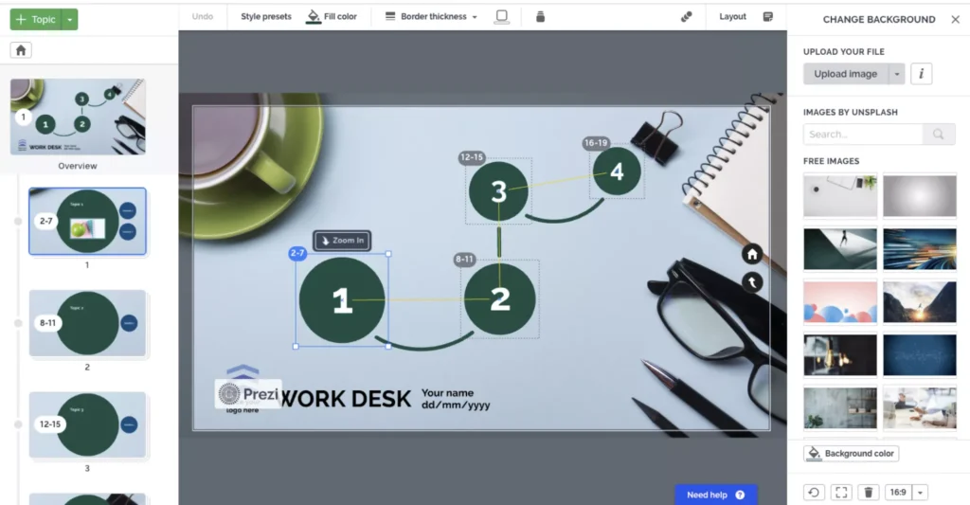970x505 pixels.
Task: Select topic circle 3 on canvas
Action: (x=498, y=191)
